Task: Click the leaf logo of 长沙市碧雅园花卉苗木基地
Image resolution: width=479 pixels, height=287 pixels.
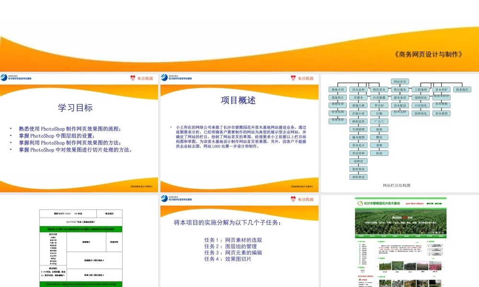Action: click(x=359, y=203)
